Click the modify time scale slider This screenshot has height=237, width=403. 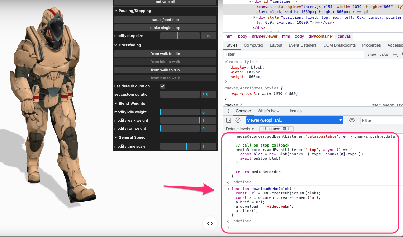[180, 147]
